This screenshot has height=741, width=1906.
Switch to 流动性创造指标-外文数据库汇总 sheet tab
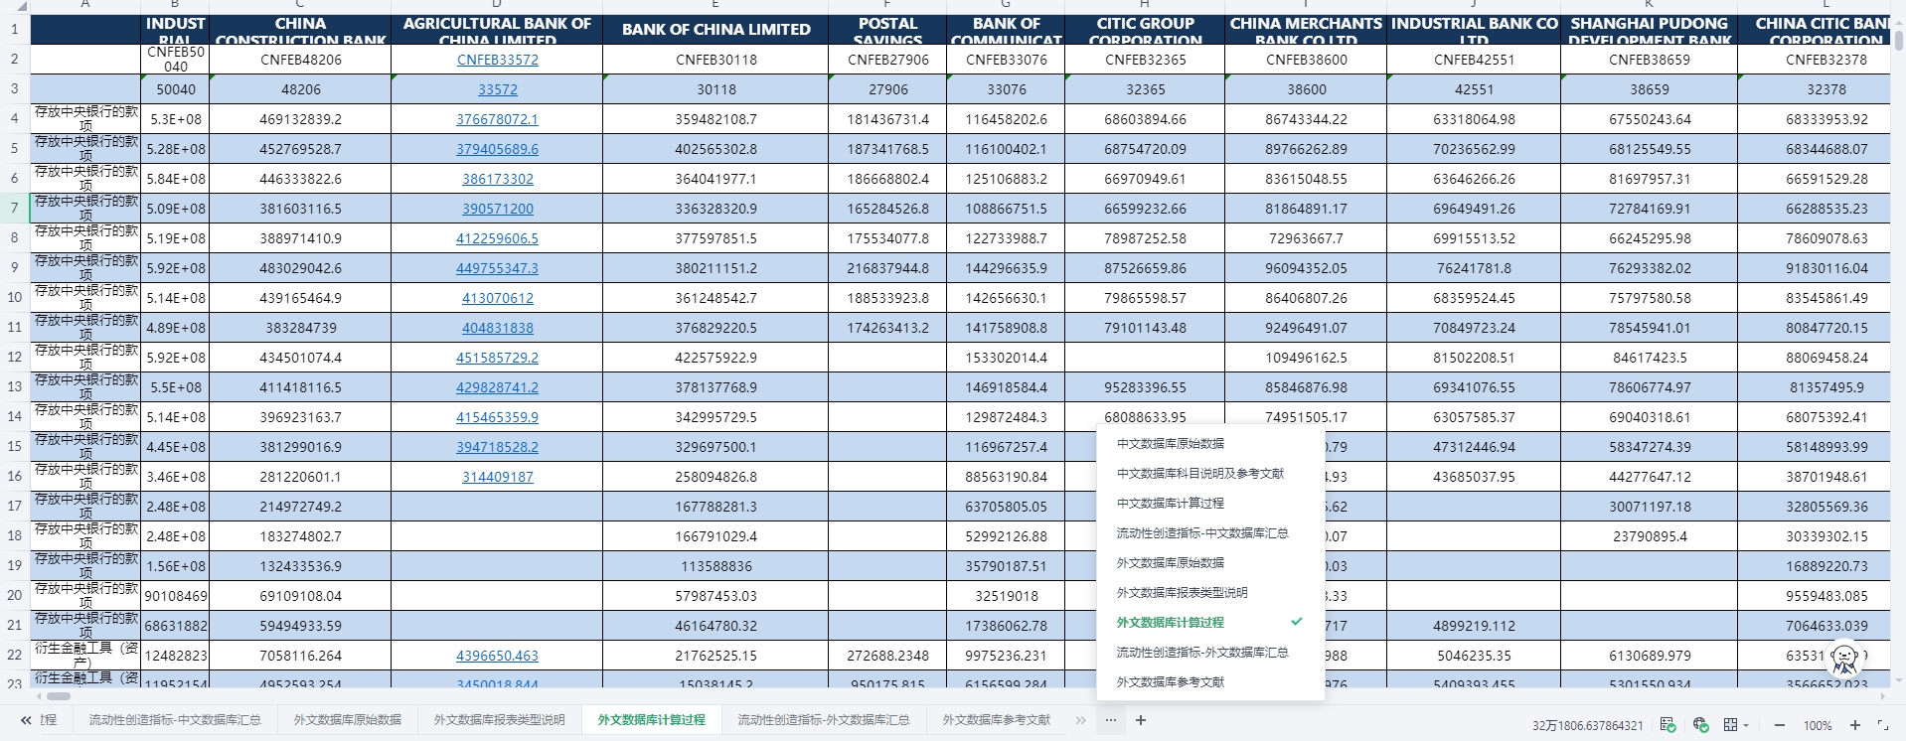[824, 720]
